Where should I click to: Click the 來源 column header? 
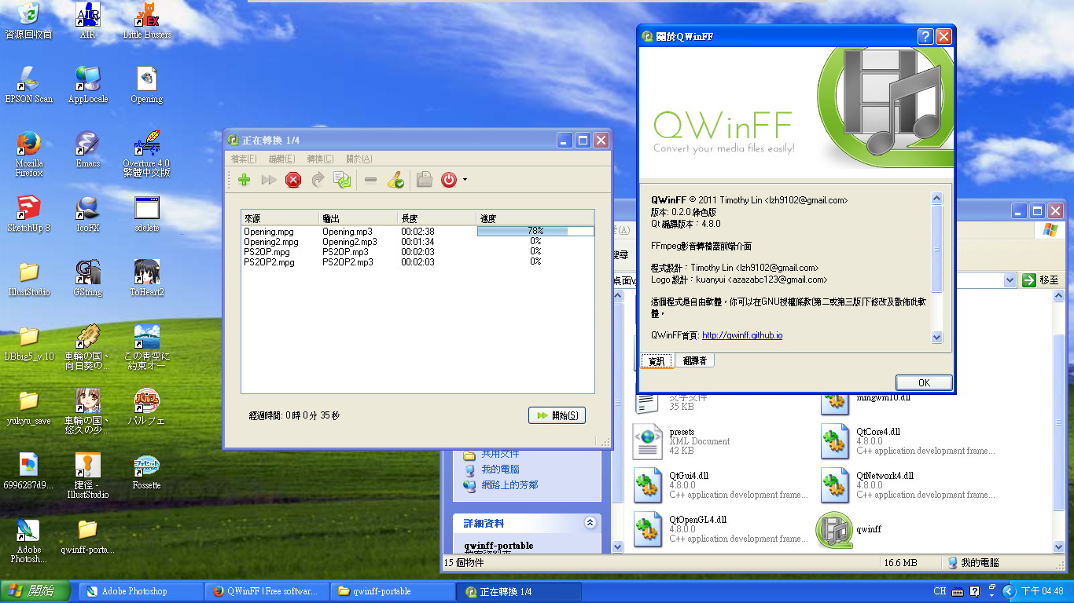(281, 218)
